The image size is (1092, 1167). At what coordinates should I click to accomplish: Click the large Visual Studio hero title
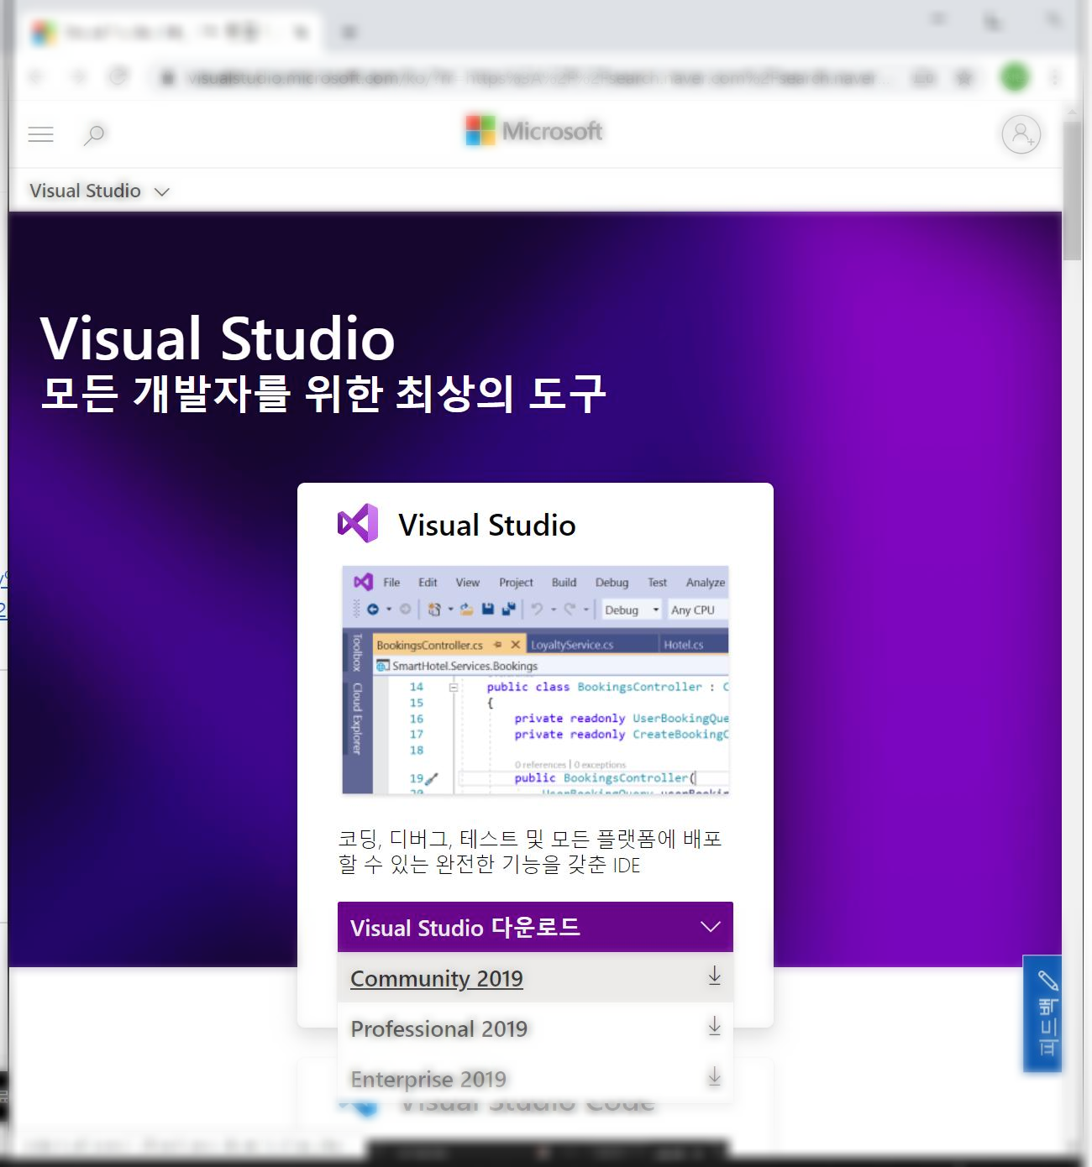218,338
